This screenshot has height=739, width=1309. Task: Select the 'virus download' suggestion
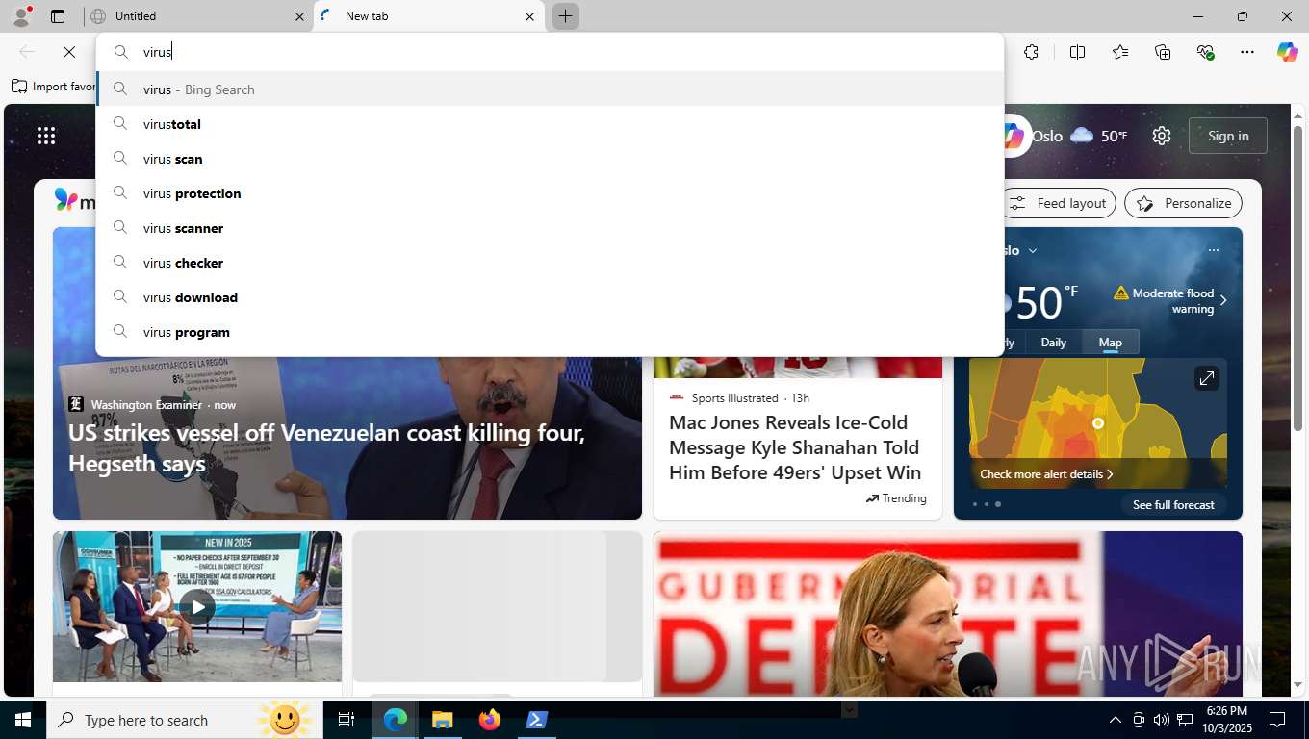pos(550,297)
